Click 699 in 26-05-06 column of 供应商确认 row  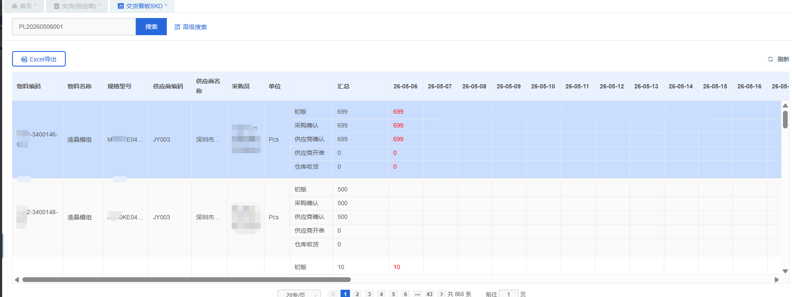click(398, 139)
